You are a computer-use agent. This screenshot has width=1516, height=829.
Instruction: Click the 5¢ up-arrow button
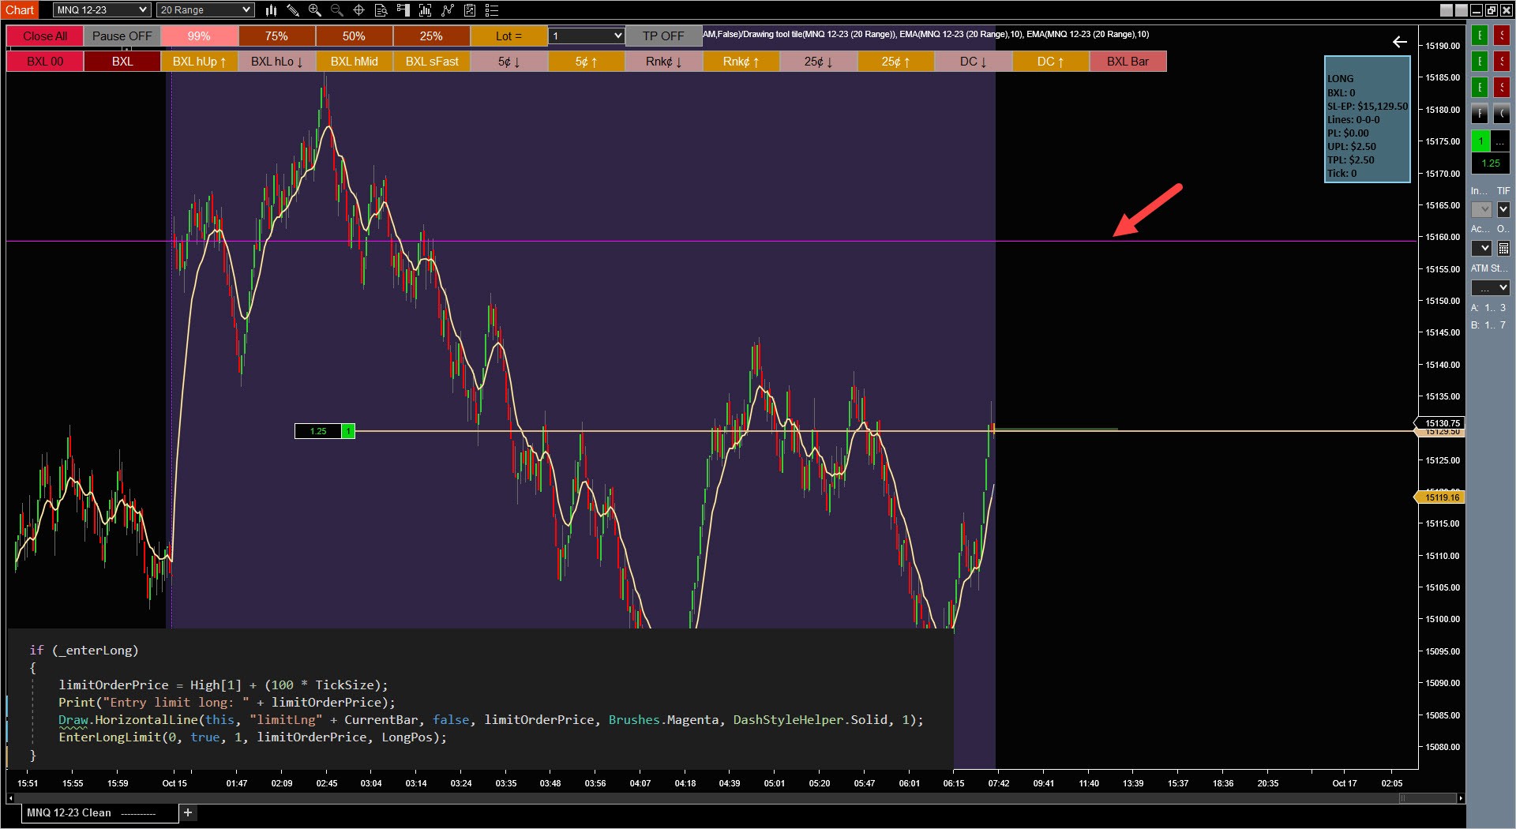click(586, 62)
